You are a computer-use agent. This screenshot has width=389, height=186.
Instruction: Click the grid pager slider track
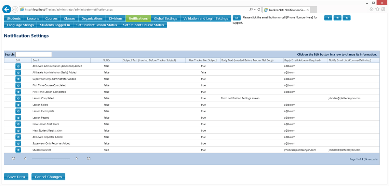(51, 159)
